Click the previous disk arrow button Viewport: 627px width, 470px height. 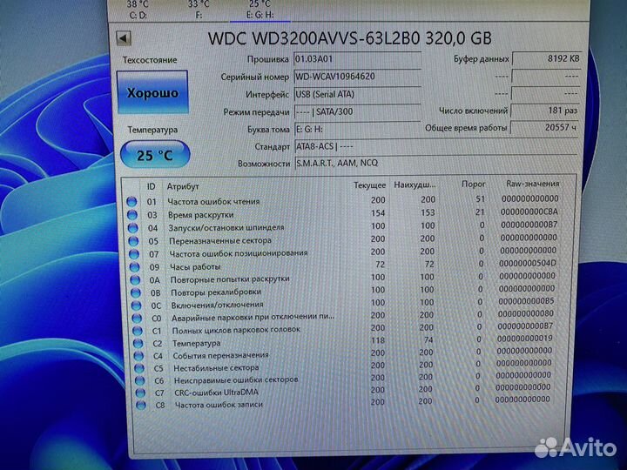point(124,38)
